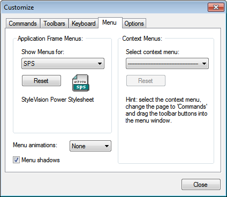Click the Hint text about context menus
The width and height of the screenshot is (227, 197).
coord(167,110)
